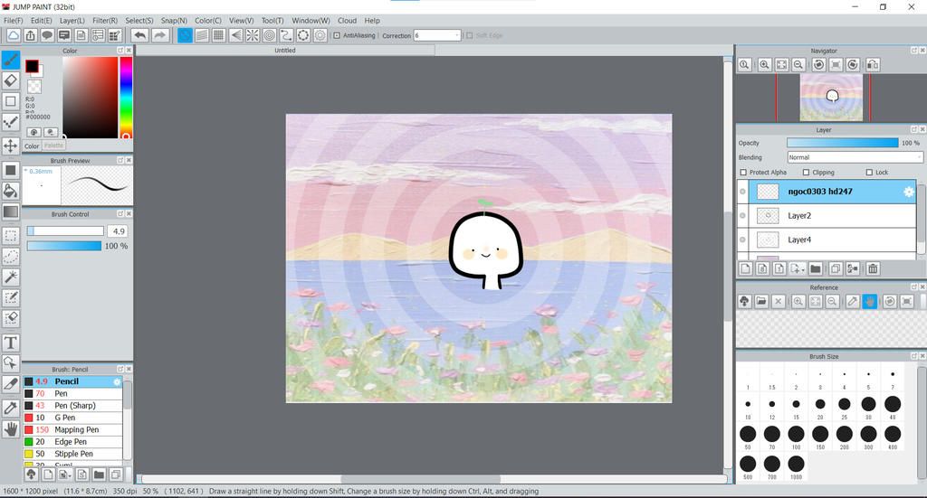The height and width of the screenshot is (498, 927).
Task: Click the curve snap icon
Action: pos(286,35)
